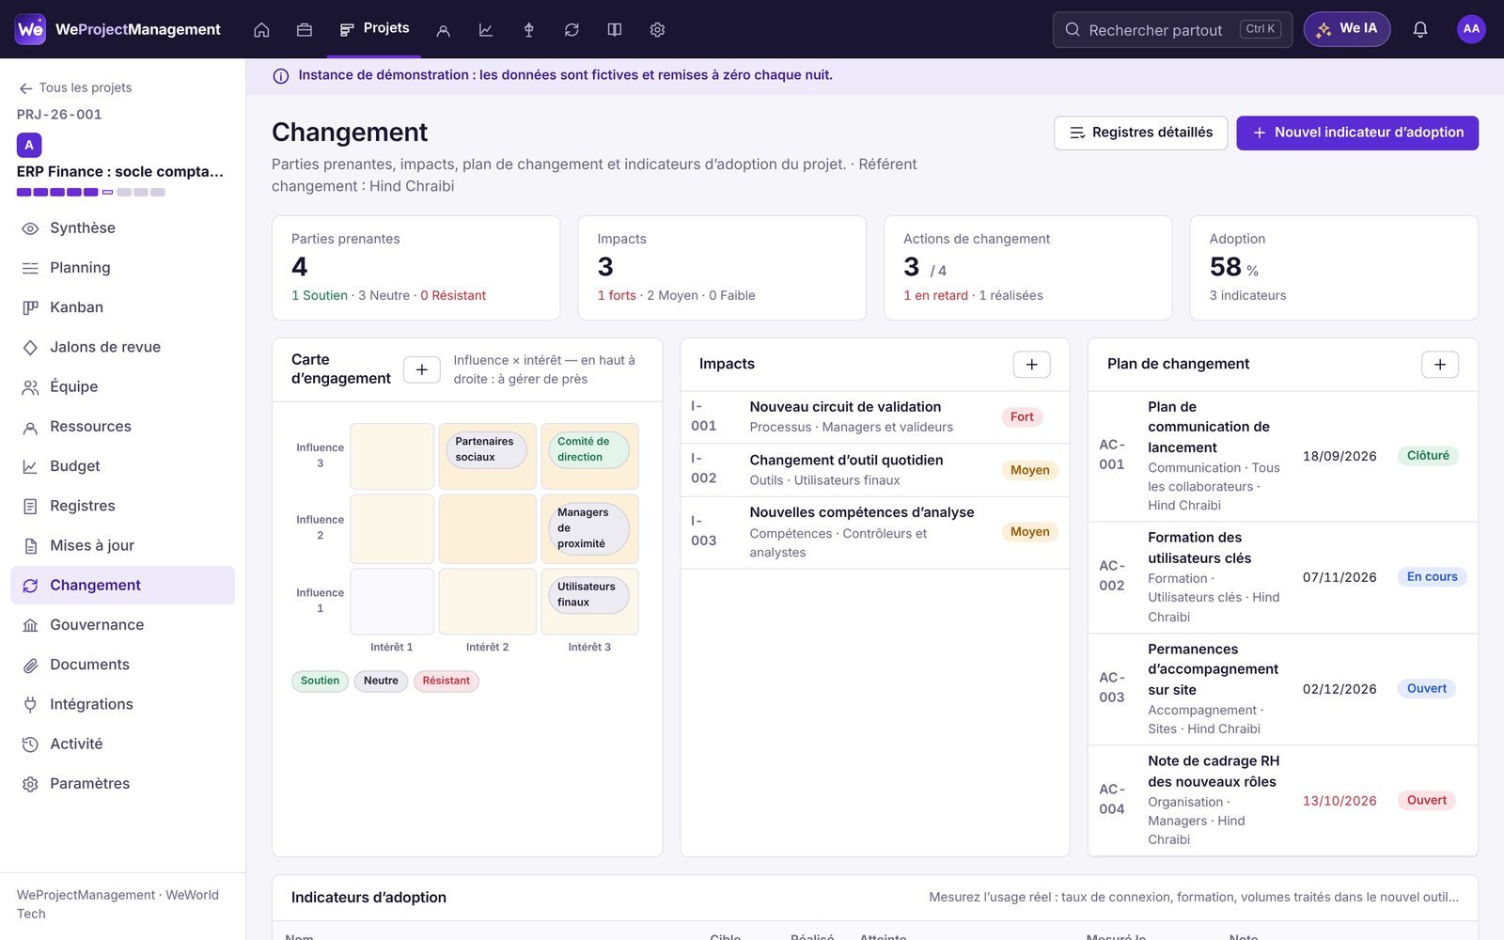Add a stakeholder with Carte d'engagement plus button

422,369
